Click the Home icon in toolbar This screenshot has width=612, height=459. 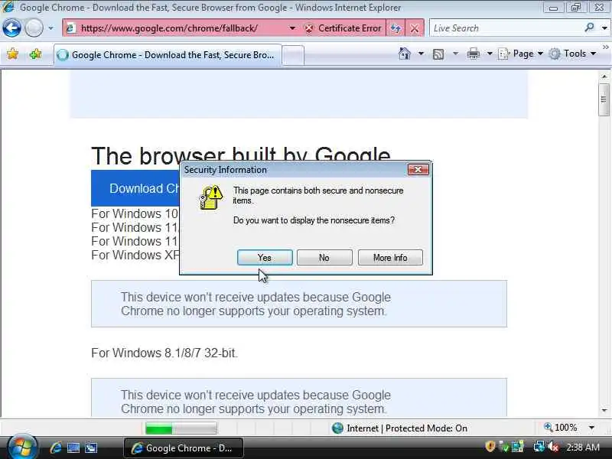[x=405, y=54]
